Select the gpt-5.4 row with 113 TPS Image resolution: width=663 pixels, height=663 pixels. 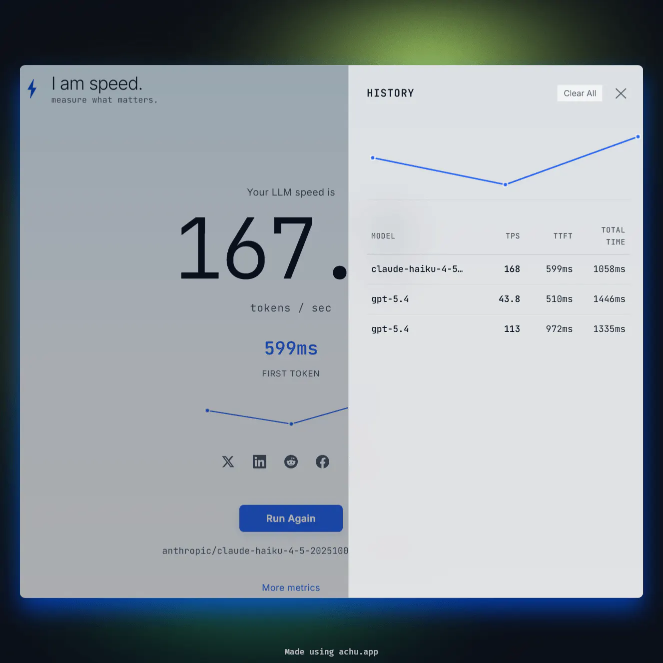(498, 329)
